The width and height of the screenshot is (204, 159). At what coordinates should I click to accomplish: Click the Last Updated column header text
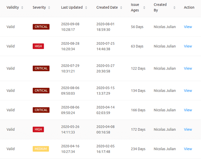tap(72, 7)
